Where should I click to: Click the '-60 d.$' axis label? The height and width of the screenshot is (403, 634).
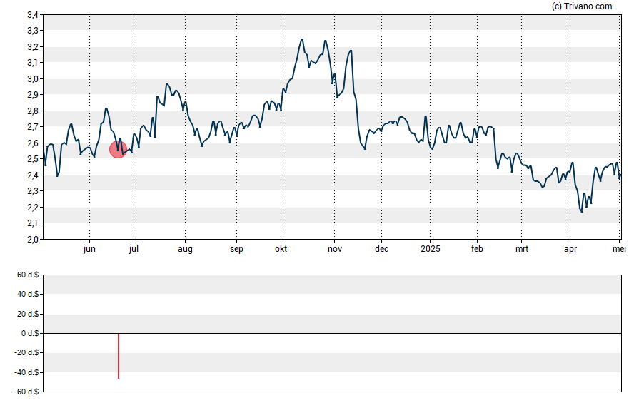coord(26,392)
